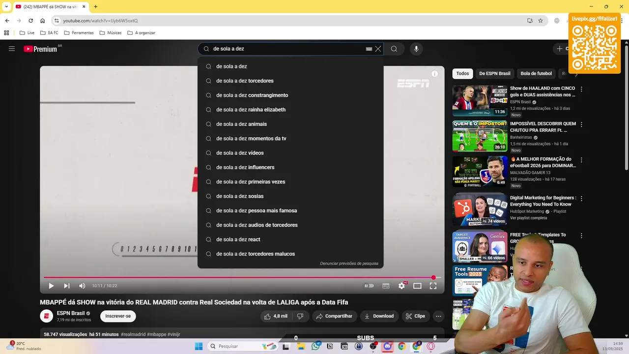Open the Chrome apps grid in bookmarks bar

click(6, 33)
